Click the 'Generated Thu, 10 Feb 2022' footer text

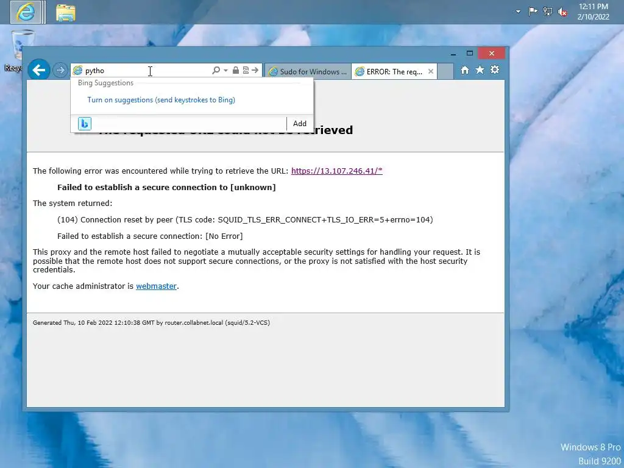(x=151, y=323)
